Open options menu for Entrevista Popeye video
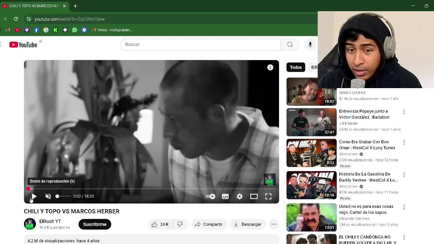Viewport: 434px width, 244px height. point(404,112)
